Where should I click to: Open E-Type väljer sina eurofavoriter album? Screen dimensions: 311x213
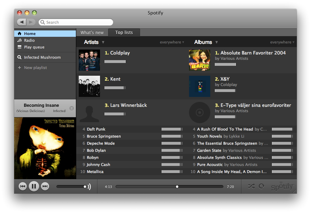coord(256,105)
